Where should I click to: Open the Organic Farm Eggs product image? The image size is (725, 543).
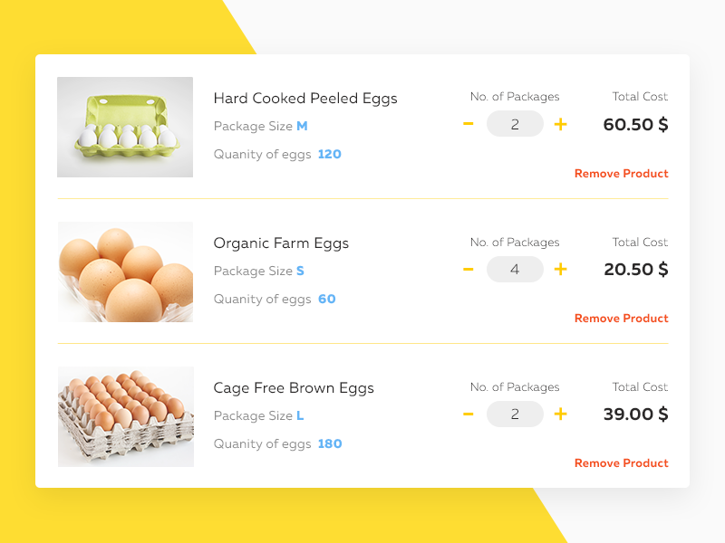[125, 271]
